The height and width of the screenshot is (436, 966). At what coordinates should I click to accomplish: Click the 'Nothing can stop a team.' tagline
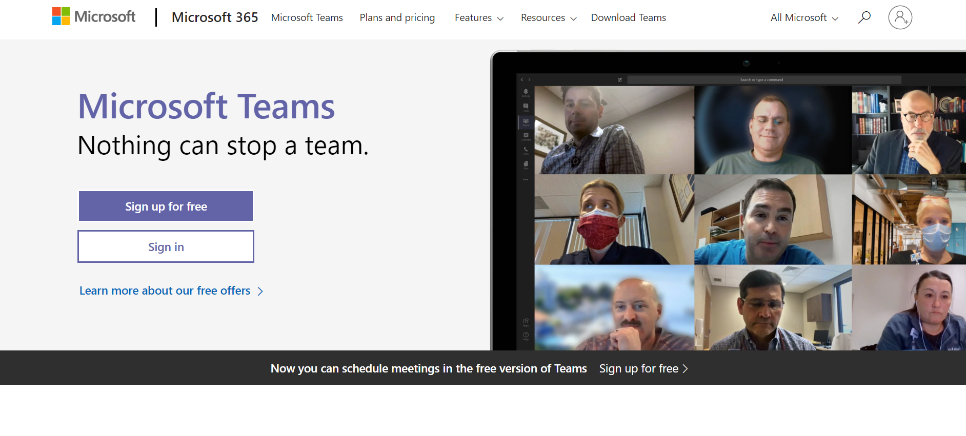click(x=223, y=146)
